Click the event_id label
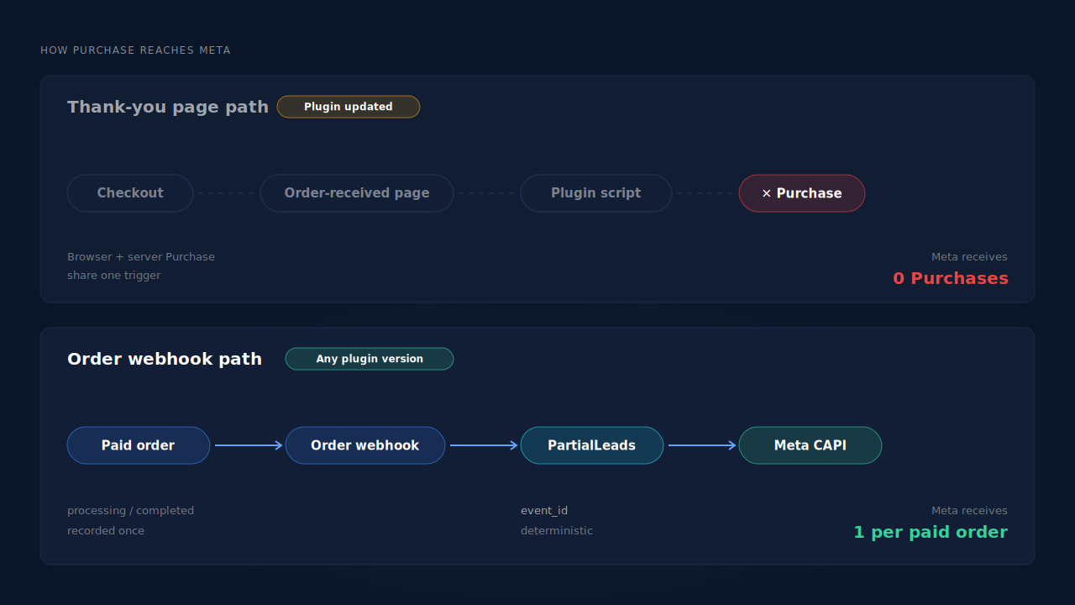This screenshot has height=605, width=1075. tap(544, 511)
